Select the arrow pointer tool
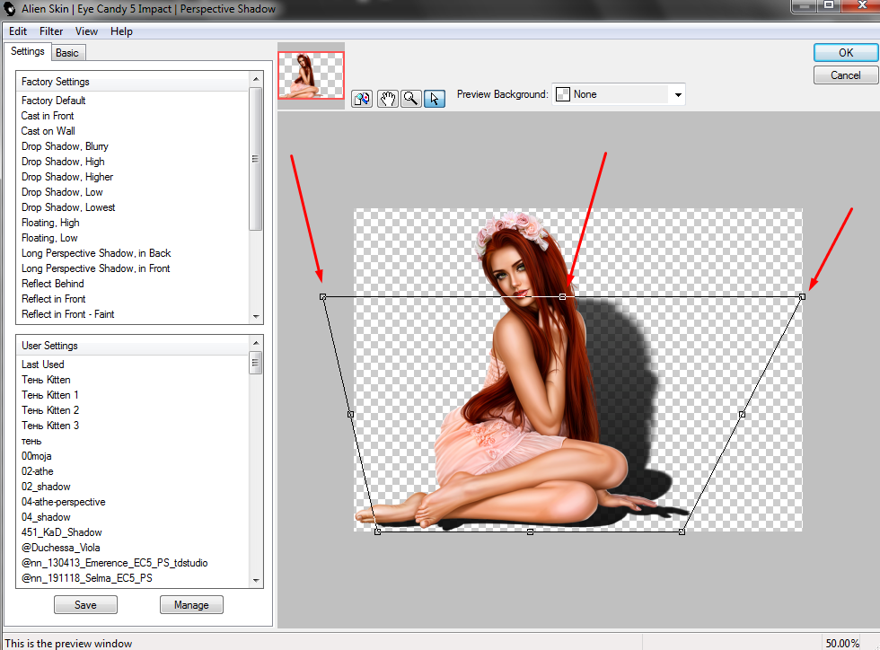This screenshot has width=880, height=650. pyautogui.click(x=434, y=99)
